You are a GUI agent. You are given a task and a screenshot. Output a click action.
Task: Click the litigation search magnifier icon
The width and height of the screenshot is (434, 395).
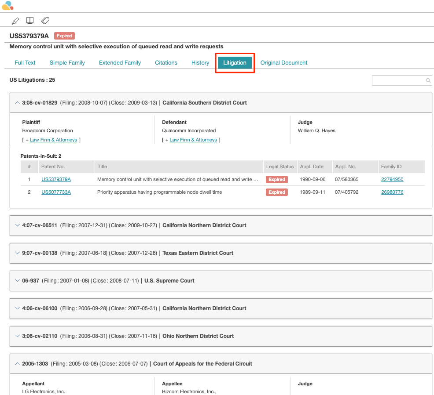click(x=428, y=80)
